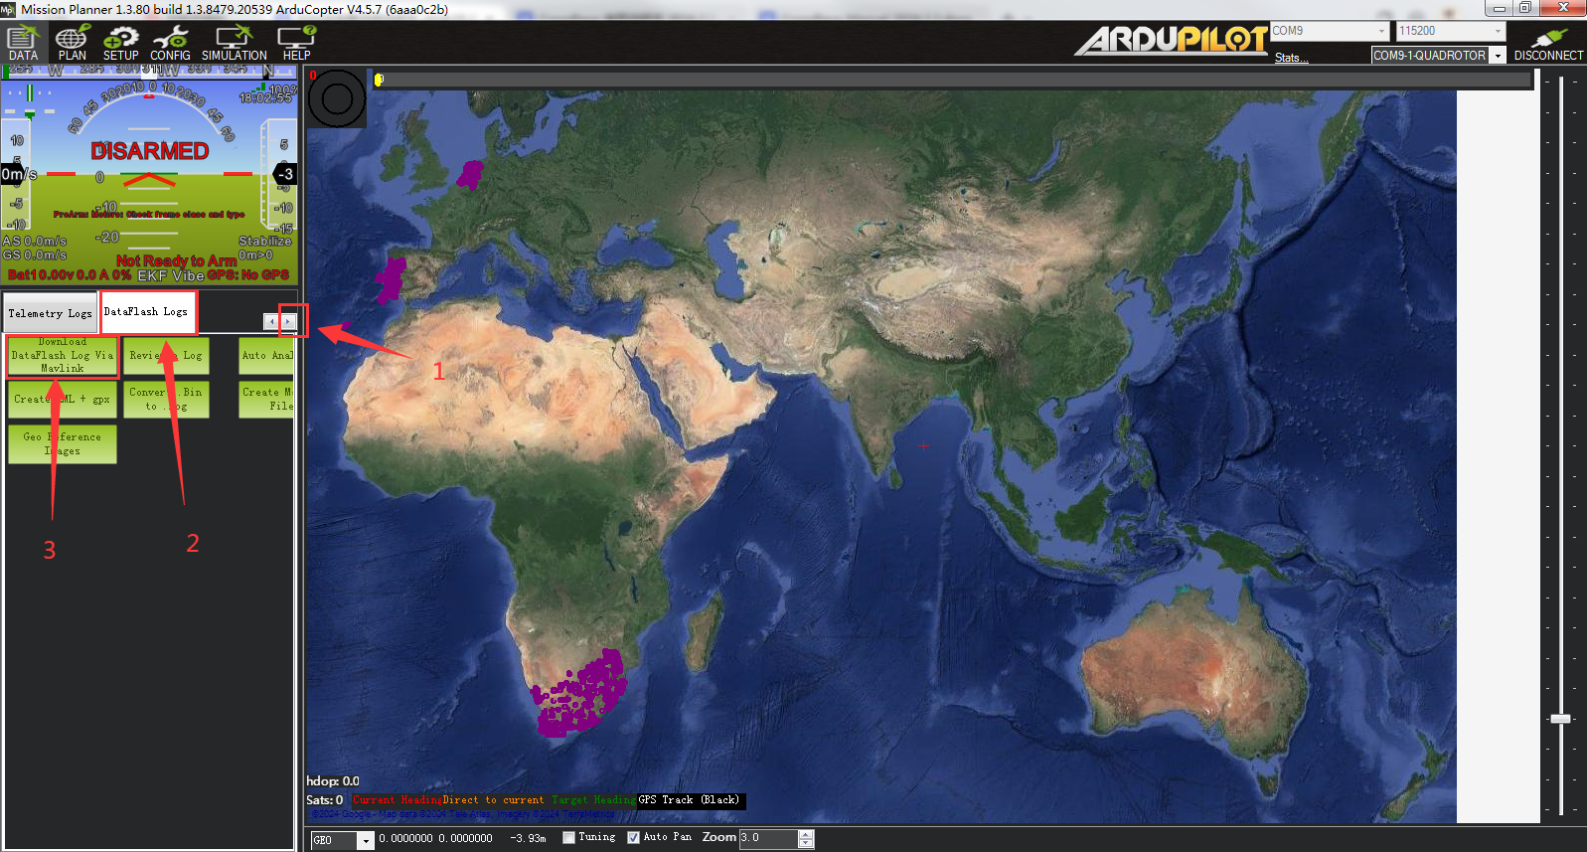Image resolution: width=1587 pixels, height=852 pixels.
Task: Click Download DataFlash Log Via Mavlink
Action: tap(63, 356)
